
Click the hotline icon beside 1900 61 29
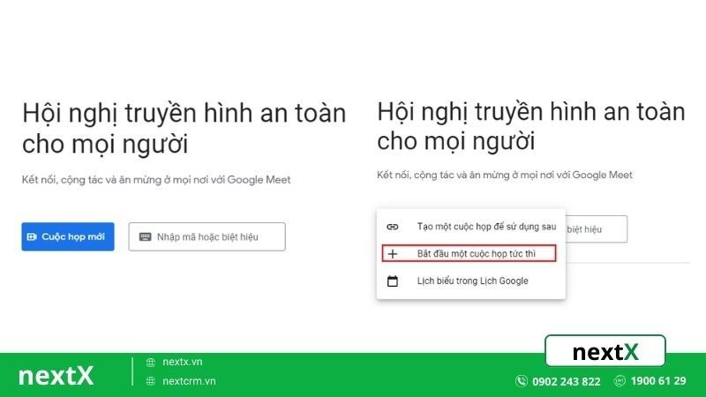point(620,381)
